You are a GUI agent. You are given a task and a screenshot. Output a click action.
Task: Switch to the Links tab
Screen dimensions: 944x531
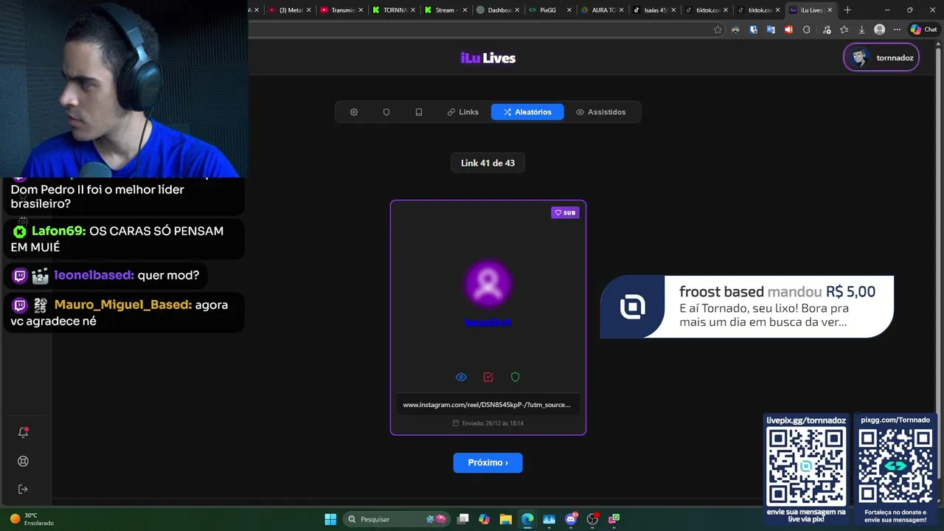pos(463,112)
